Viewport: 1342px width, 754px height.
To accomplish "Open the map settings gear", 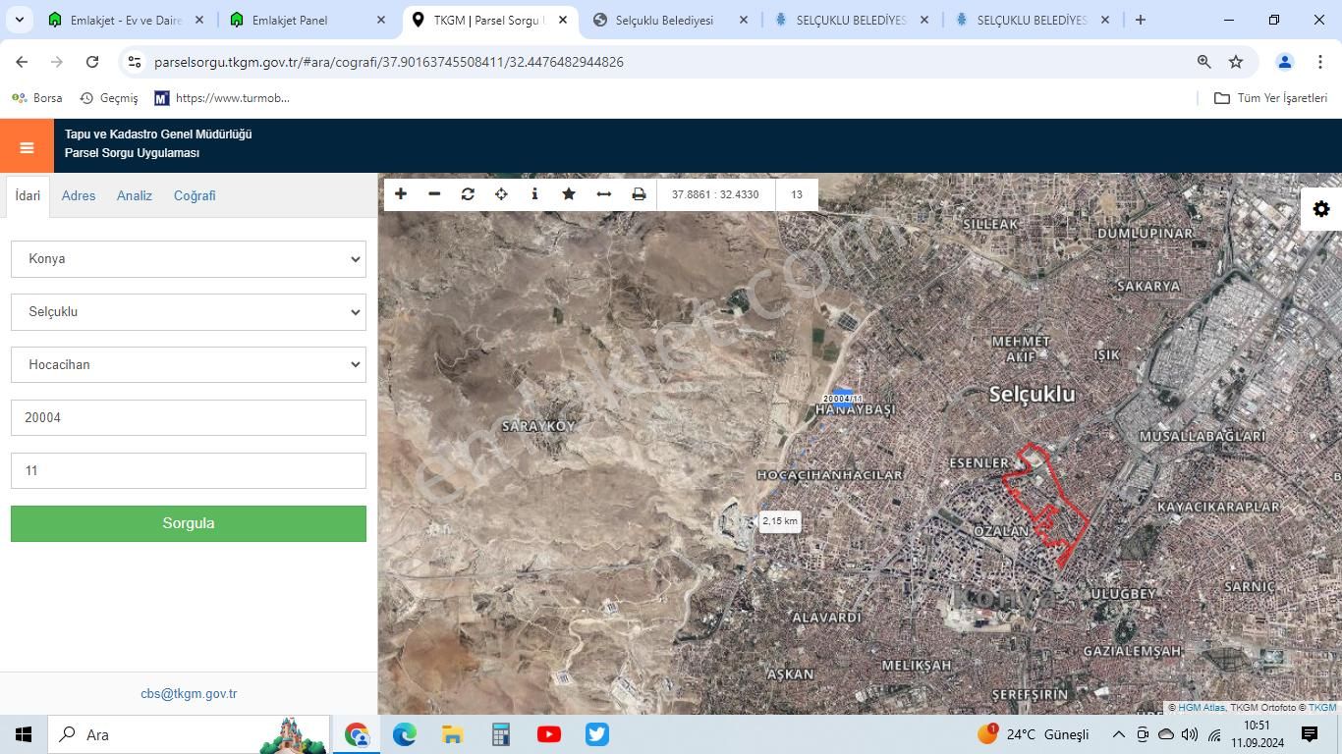I will pos(1321,209).
